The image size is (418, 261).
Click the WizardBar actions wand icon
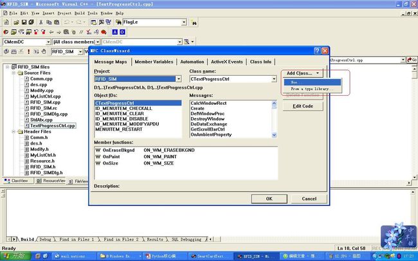pyautogui.click(x=186, y=42)
